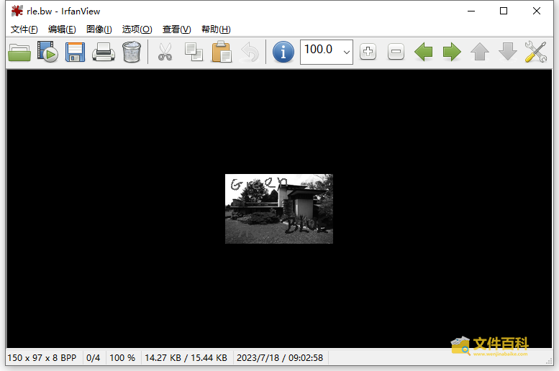Click the grayscale house image preview

point(279,209)
